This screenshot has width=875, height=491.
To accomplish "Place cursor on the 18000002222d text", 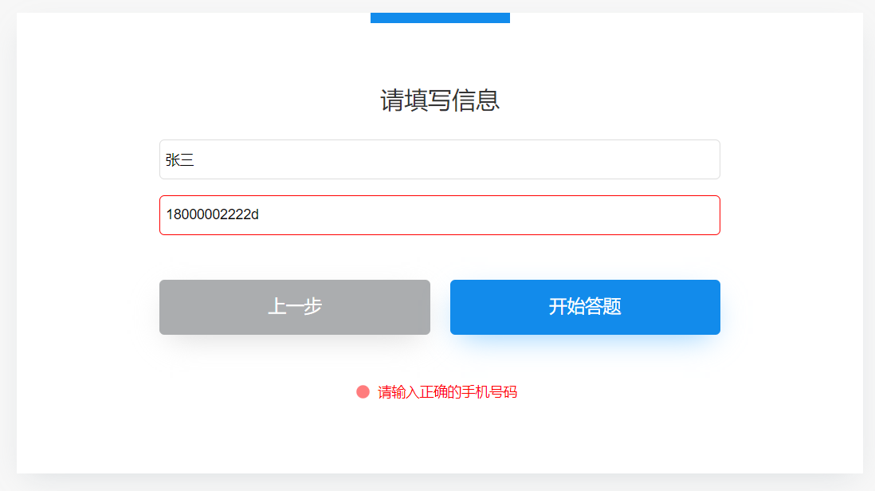I will click(213, 214).
